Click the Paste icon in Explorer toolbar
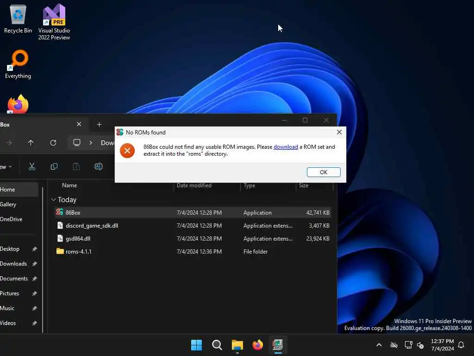 (76, 166)
